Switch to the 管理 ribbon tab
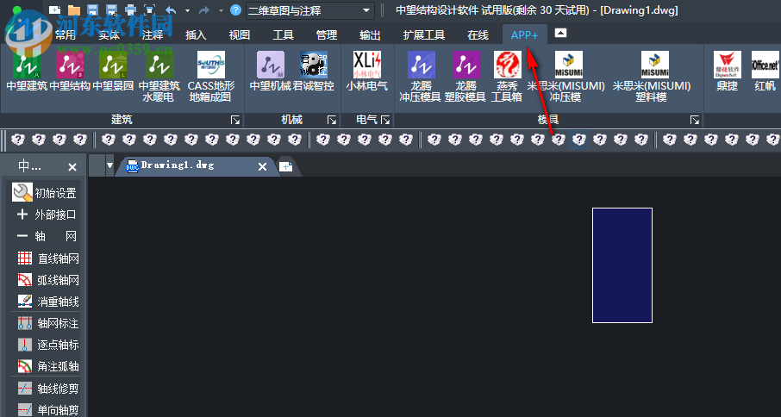The height and width of the screenshot is (417, 781). point(327,34)
